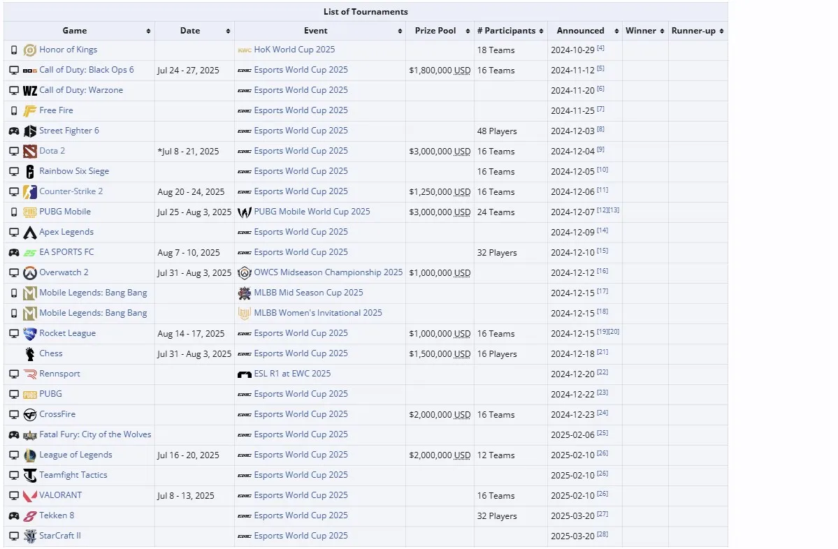
Task: Click the Apex Legends logo icon
Action: (x=30, y=233)
